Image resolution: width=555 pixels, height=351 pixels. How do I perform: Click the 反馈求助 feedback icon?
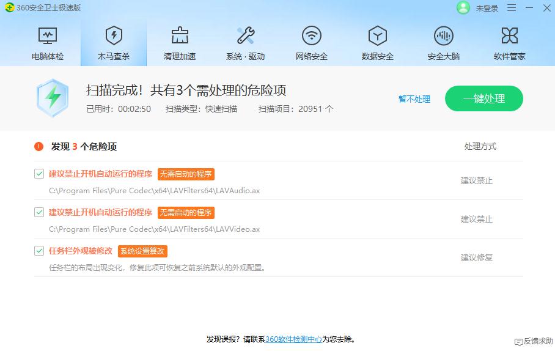click(518, 342)
